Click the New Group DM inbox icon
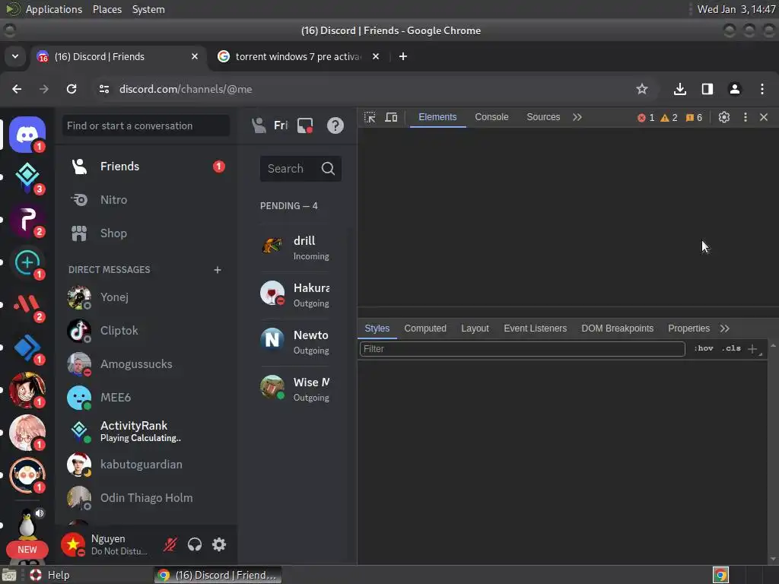This screenshot has height=584, width=779. (305, 125)
